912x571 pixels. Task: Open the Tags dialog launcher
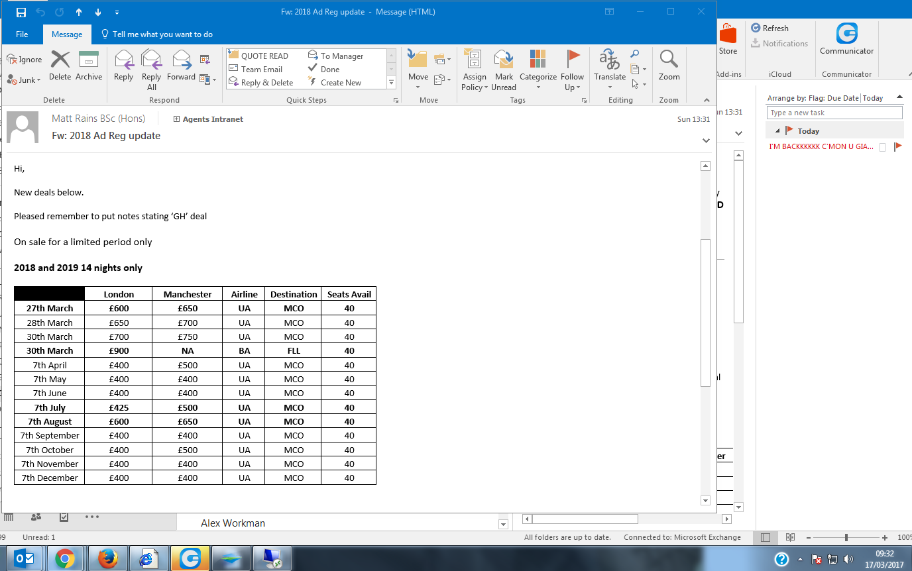click(585, 101)
